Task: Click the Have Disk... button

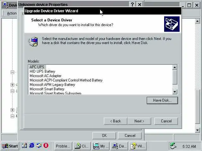Action: 162,100
